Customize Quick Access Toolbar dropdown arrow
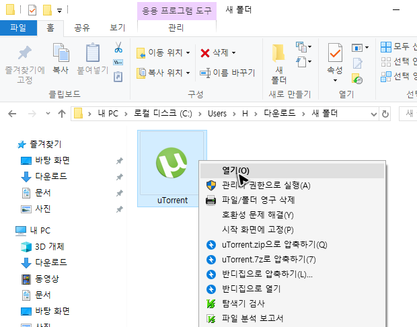Image resolution: width=417 pixels, height=327 pixels. tap(59, 11)
